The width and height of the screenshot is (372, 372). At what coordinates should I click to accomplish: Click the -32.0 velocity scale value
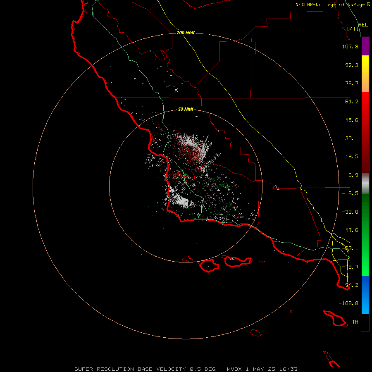(x=350, y=212)
